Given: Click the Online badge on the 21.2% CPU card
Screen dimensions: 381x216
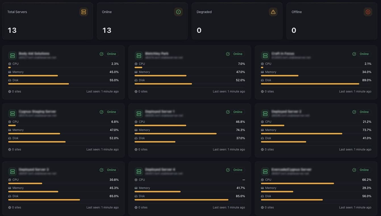Looking at the screenshot, I should pyautogui.click(x=364, y=112).
